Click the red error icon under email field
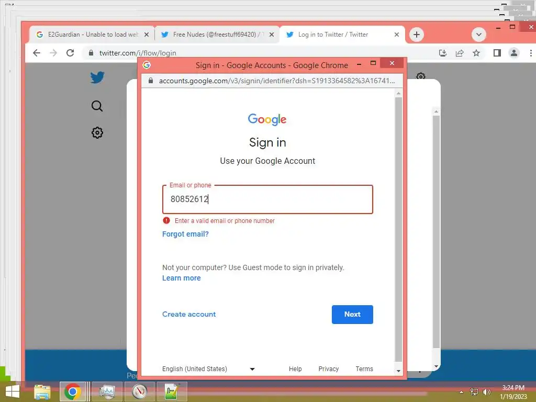This screenshot has width=536, height=402. click(x=166, y=220)
